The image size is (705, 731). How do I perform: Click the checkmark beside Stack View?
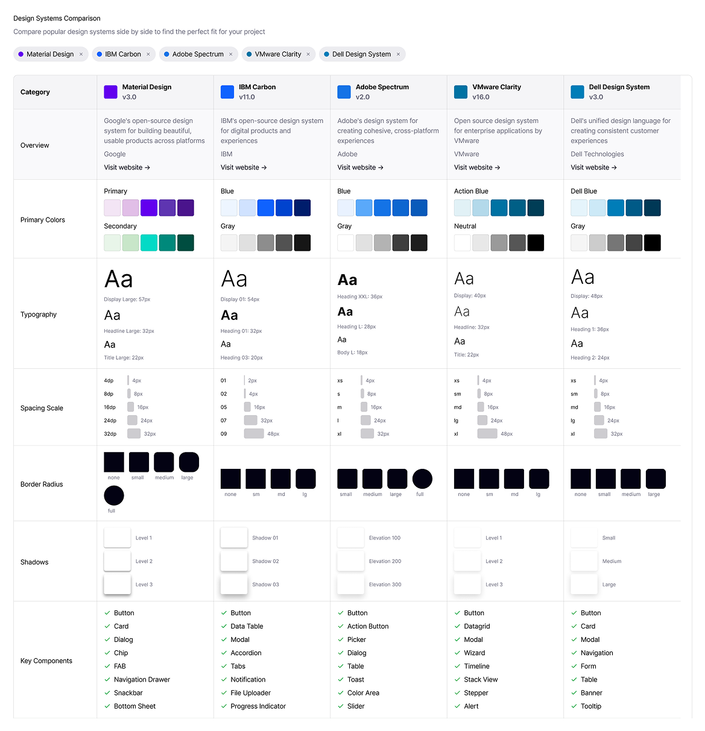[x=457, y=680]
